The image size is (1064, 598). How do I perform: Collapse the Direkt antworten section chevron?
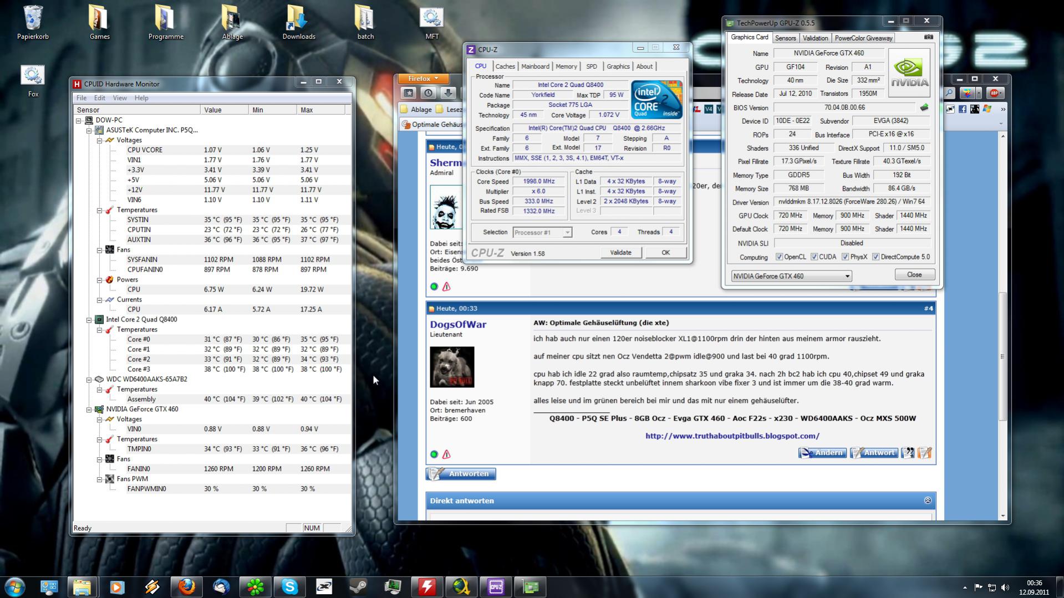pyautogui.click(x=928, y=500)
